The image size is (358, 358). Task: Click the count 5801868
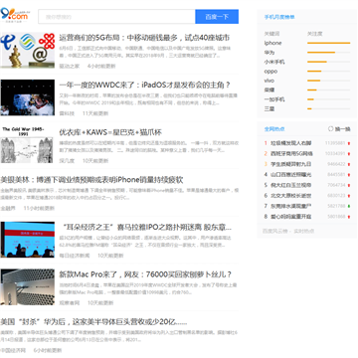pyautogui.click(x=336, y=217)
